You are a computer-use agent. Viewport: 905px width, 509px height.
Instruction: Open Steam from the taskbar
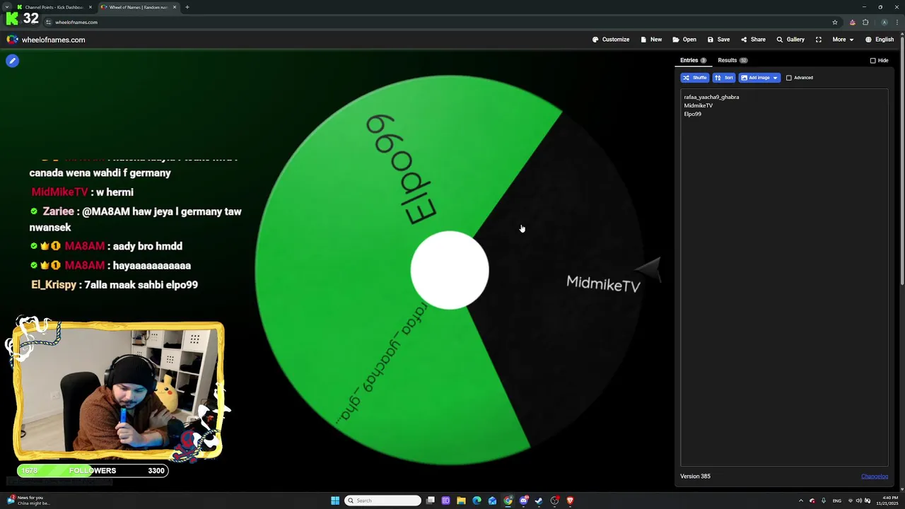click(539, 501)
